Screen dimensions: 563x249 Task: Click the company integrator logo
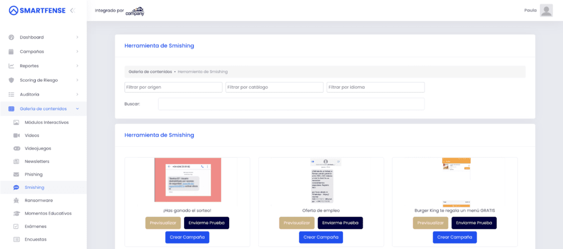(x=135, y=11)
